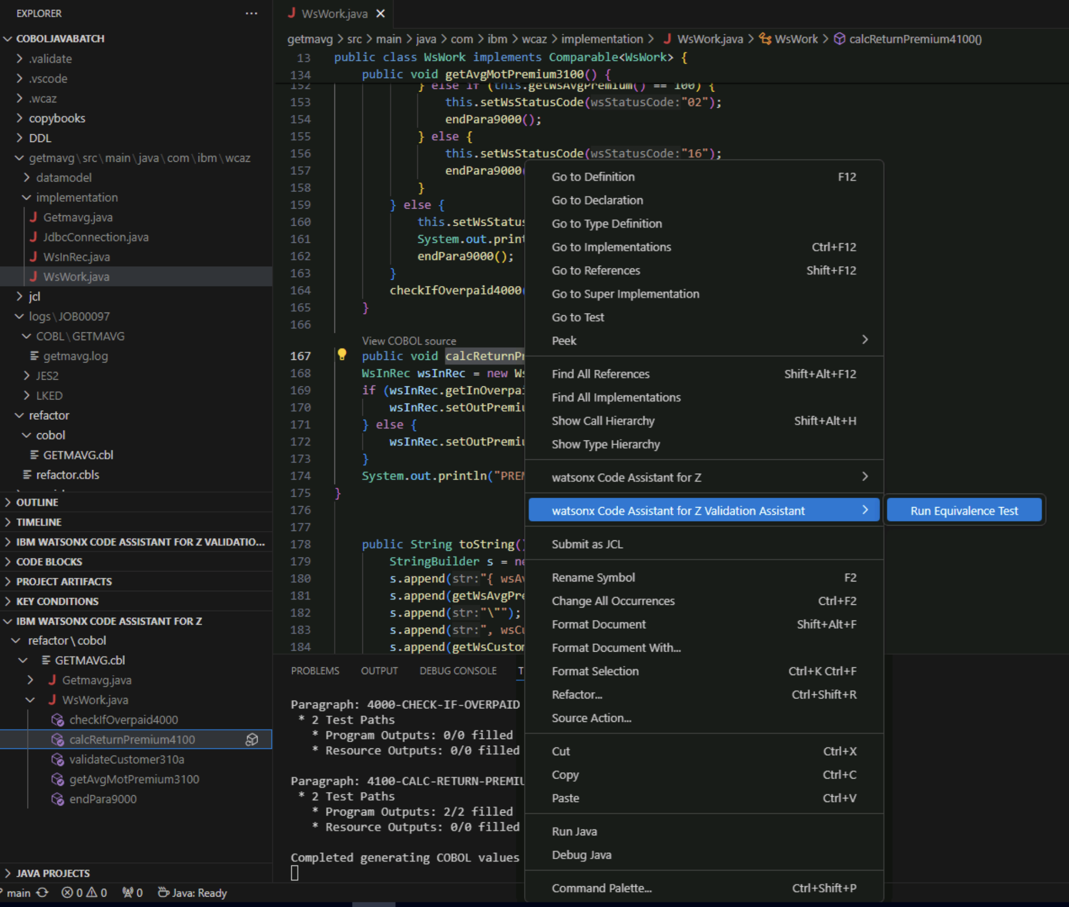Viewport: 1069px width, 907px height.
Task: Open WsInRec.java file
Action: [76, 257]
